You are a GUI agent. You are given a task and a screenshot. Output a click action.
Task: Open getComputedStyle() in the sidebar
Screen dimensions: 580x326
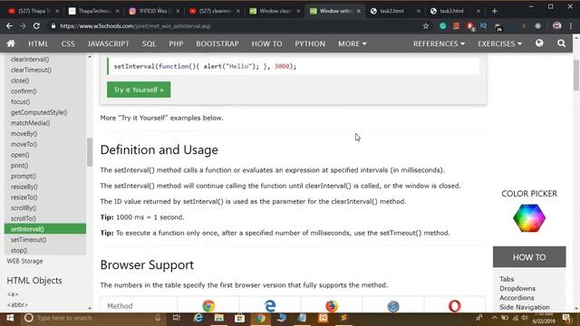pyautogui.click(x=39, y=112)
